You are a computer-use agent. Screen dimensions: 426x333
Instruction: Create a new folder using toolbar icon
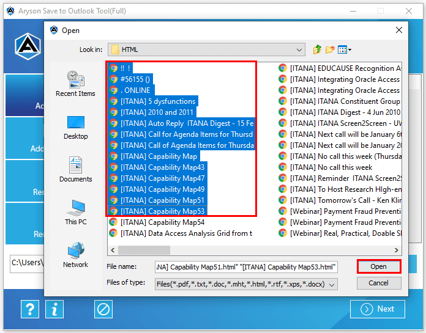pyautogui.click(x=329, y=49)
